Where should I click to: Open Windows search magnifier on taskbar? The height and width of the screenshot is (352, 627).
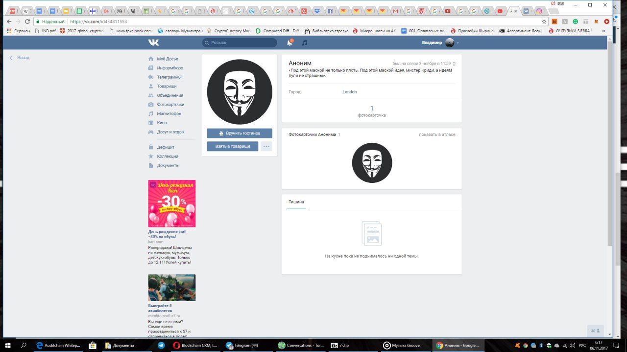click(23, 345)
